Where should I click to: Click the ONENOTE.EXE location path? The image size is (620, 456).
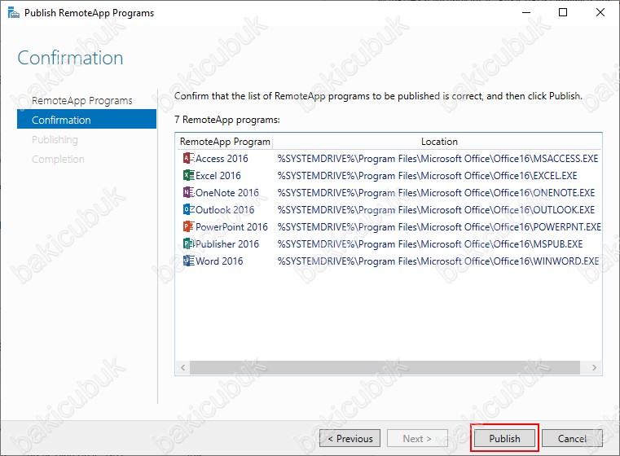(x=436, y=192)
